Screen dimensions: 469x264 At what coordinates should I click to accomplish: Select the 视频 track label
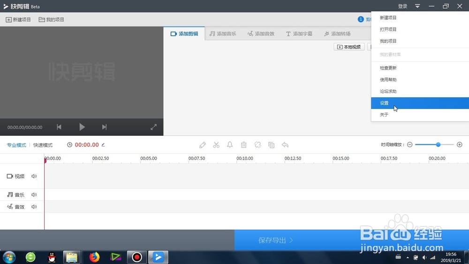[16, 176]
